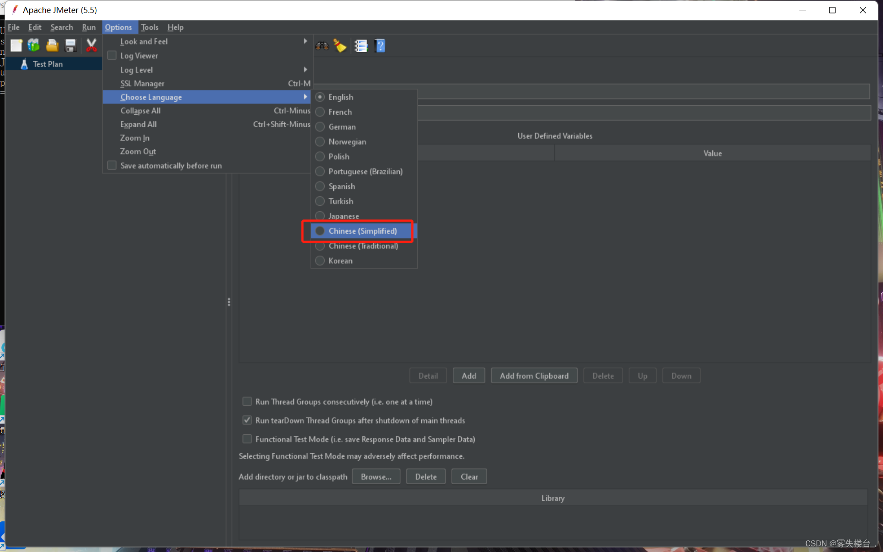883x552 pixels.
Task: Click the Reset Search broom icon
Action: click(340, 45)
